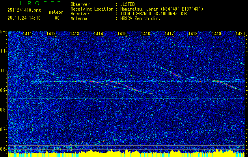Click the kHz axis unit label

coord(4,31)
